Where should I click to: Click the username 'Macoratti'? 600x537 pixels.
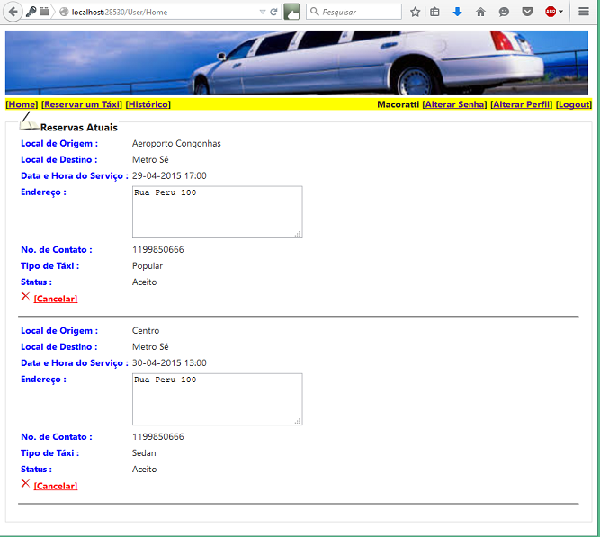pos(398,104)
